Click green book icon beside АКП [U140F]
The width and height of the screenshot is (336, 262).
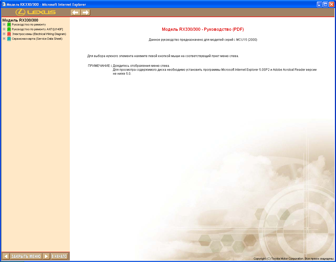pos(9,29)
